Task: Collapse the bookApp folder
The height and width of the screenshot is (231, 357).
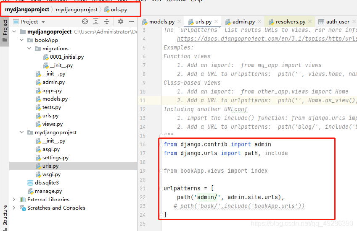Action: (22, 40)
